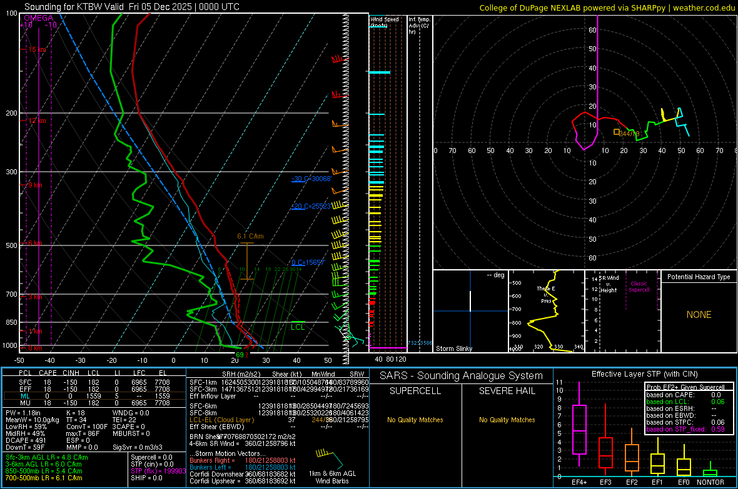Click the Corfidi Downshear line
Screen dimensions: 738x489
243,474
